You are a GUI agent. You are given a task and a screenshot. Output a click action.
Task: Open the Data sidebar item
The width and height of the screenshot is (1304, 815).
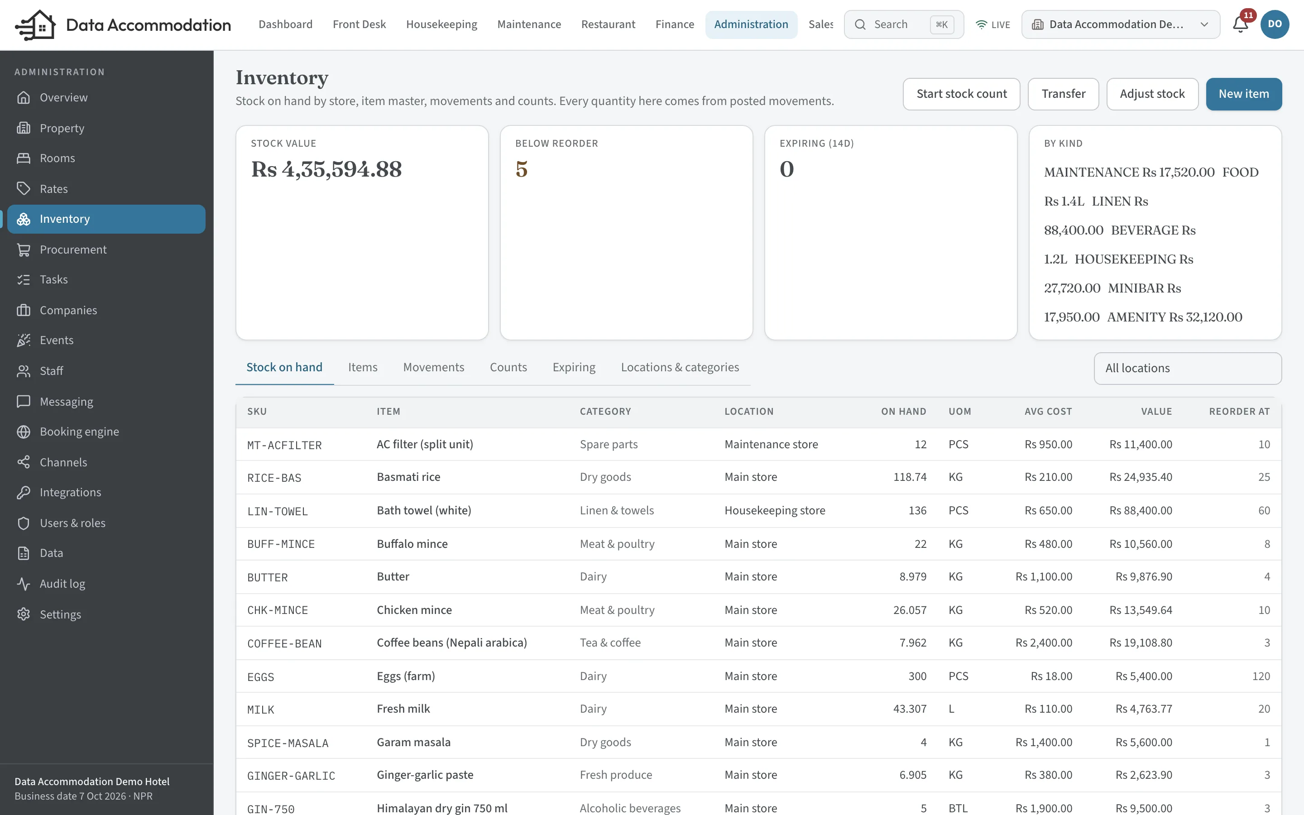click(x=106, y=553)
